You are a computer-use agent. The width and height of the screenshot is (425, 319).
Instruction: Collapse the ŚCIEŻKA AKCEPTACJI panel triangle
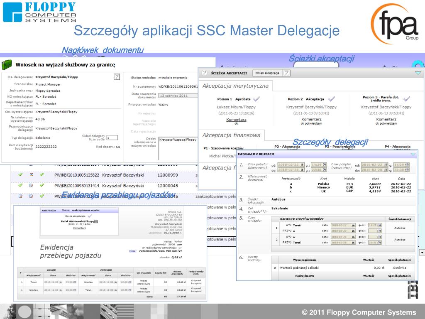coord(418,73)
